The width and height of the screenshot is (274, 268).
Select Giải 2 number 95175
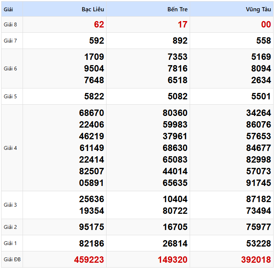[x=91, y=227]
